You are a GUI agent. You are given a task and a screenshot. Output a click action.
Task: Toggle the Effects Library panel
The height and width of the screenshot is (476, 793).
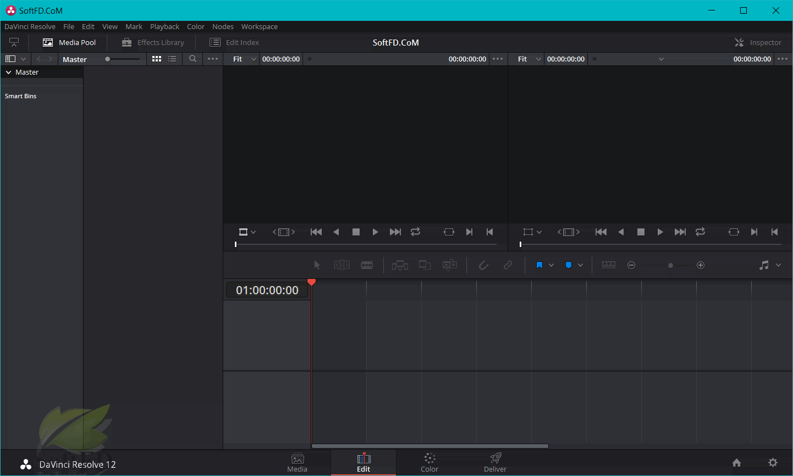pyautogui.click(x=153, y=42)
